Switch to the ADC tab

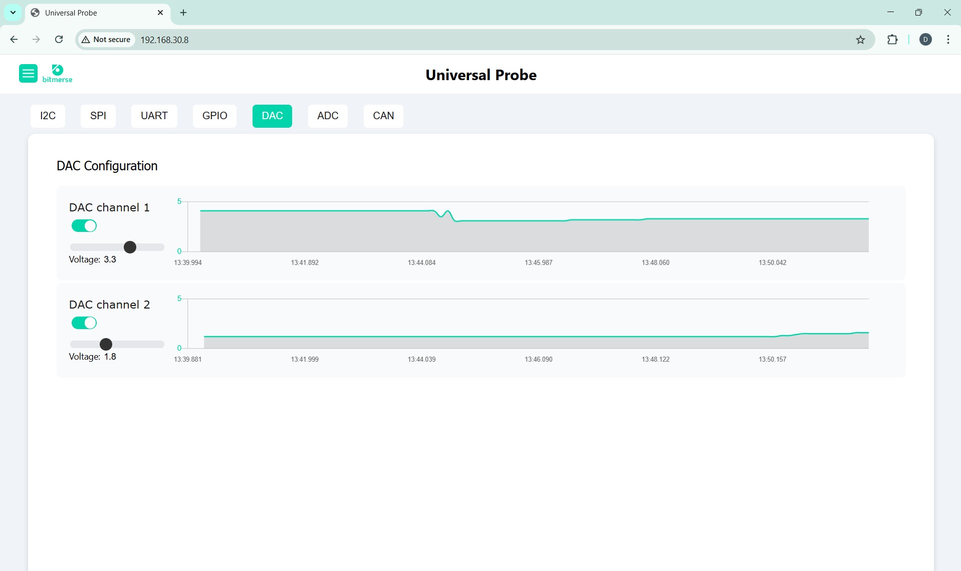click(x=328, y=116)
